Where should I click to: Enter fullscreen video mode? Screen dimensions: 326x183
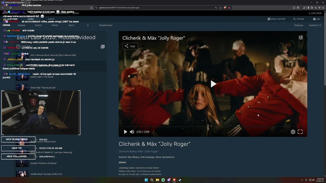300,132
